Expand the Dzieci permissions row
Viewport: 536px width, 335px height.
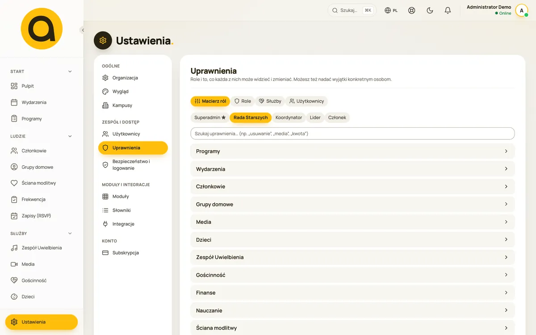pyautogui.click(x=352, y=239)
